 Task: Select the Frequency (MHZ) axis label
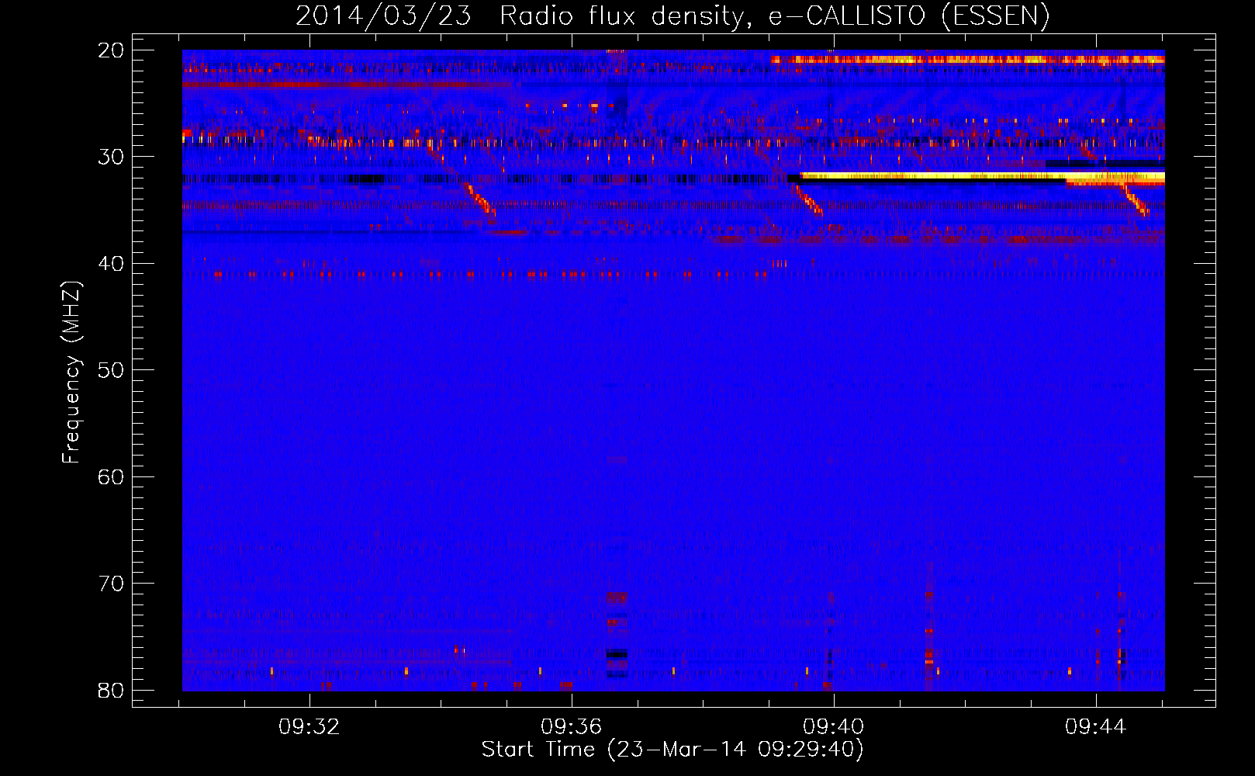pos(71,372)
